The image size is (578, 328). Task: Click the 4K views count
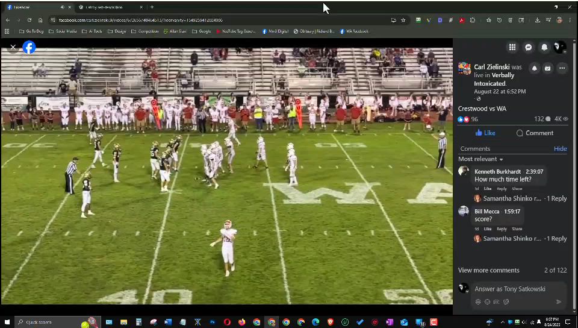[x=561, y=119]
